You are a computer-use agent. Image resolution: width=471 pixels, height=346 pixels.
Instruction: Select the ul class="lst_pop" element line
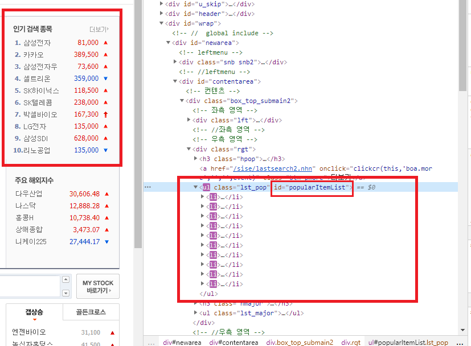[300, 187]
